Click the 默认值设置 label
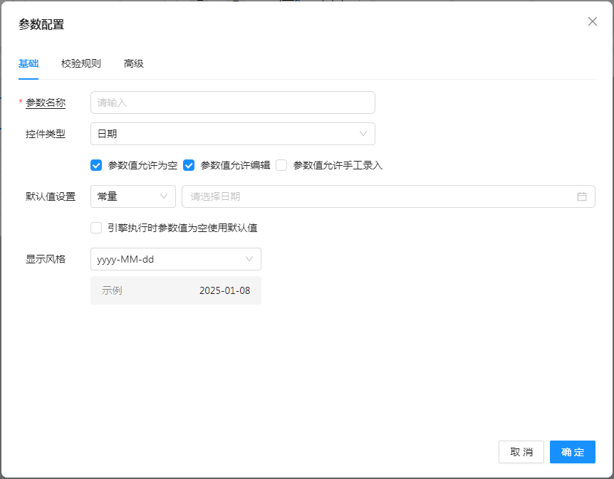Viewport: 614px width, 479px height. pyautogui.click(x=51, y=196)
